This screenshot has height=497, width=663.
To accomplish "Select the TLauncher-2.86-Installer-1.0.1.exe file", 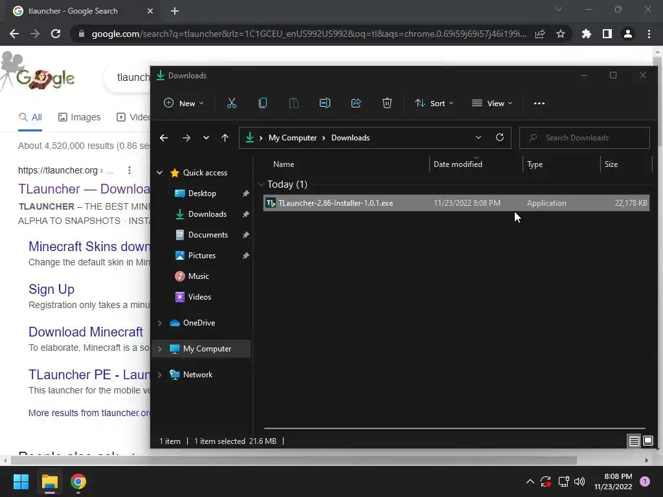I will click(456, 203).
